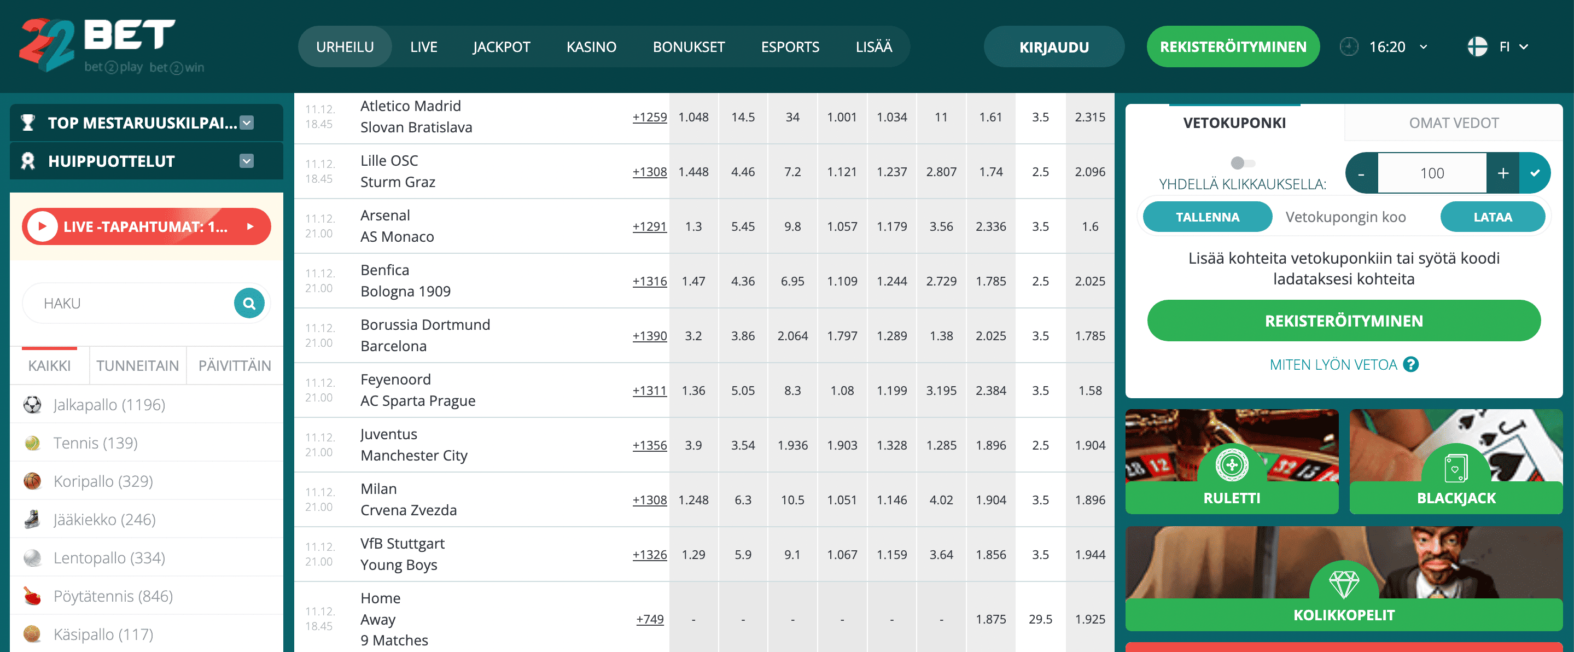Select the Tunneittain filter tab
This screenshot has height=652, width=1574.
point(137,365)
